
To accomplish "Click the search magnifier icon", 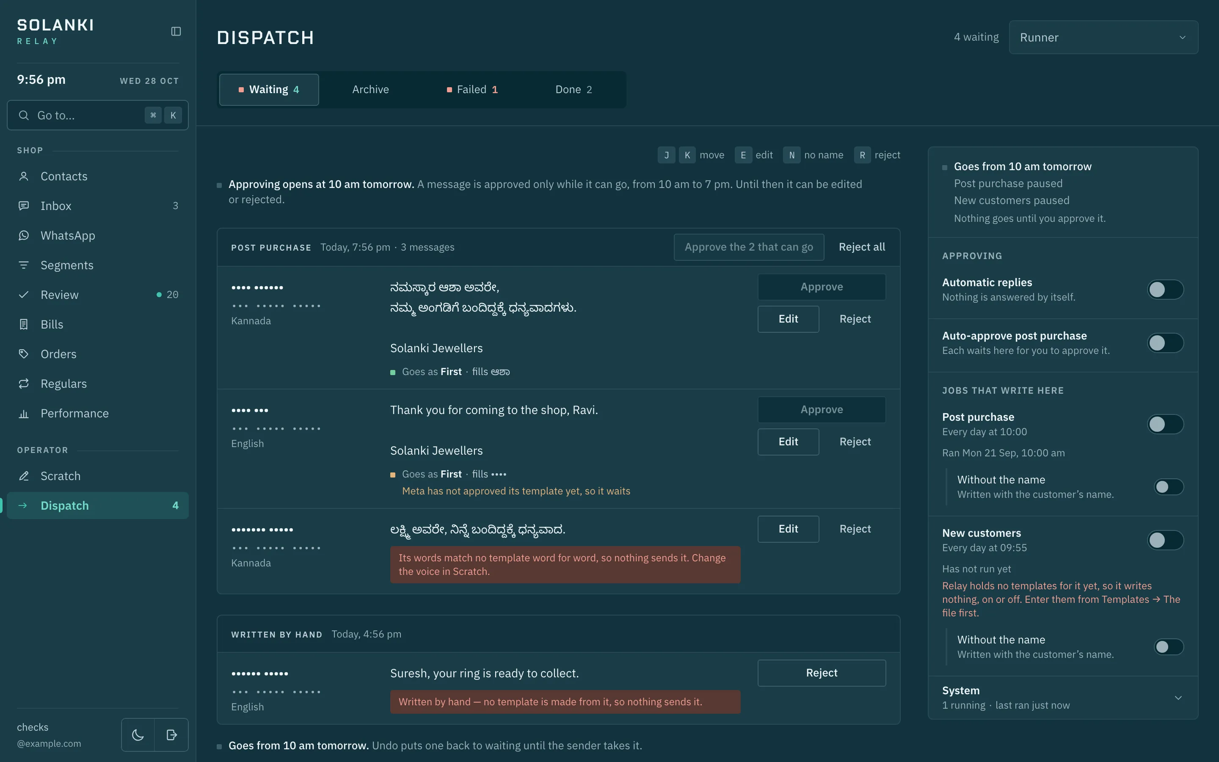I will pos(24,116).
